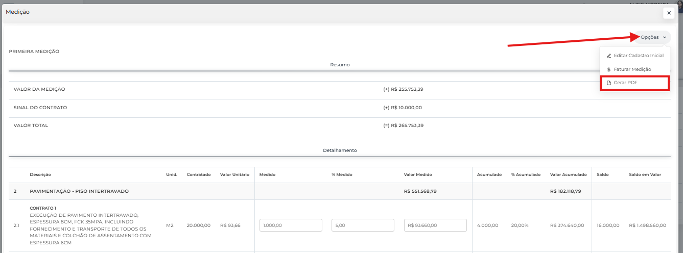Viewport: 683px width, 253px height.
Task: Click the Valor Medido field with R$ 93.660,00
Action: pos(435,225)
